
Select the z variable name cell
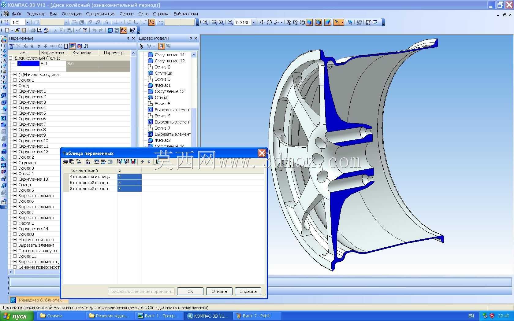[x=28, y=64]
